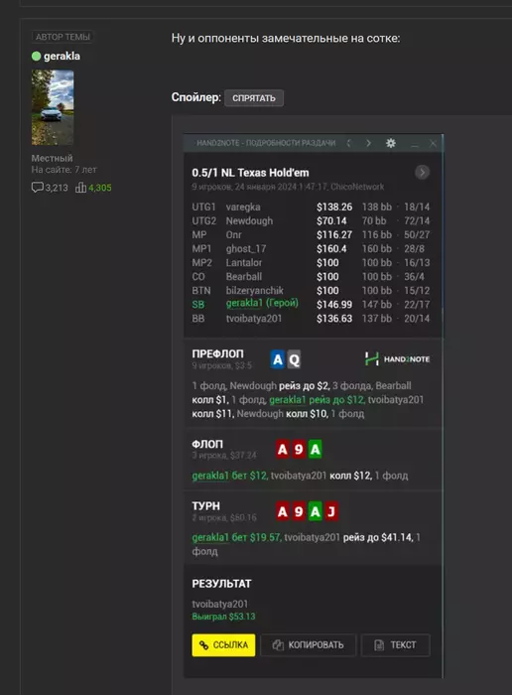View gerakla avatar image
Image resolution: width=512 pixels, height=695 pixels.
[53, 107]
